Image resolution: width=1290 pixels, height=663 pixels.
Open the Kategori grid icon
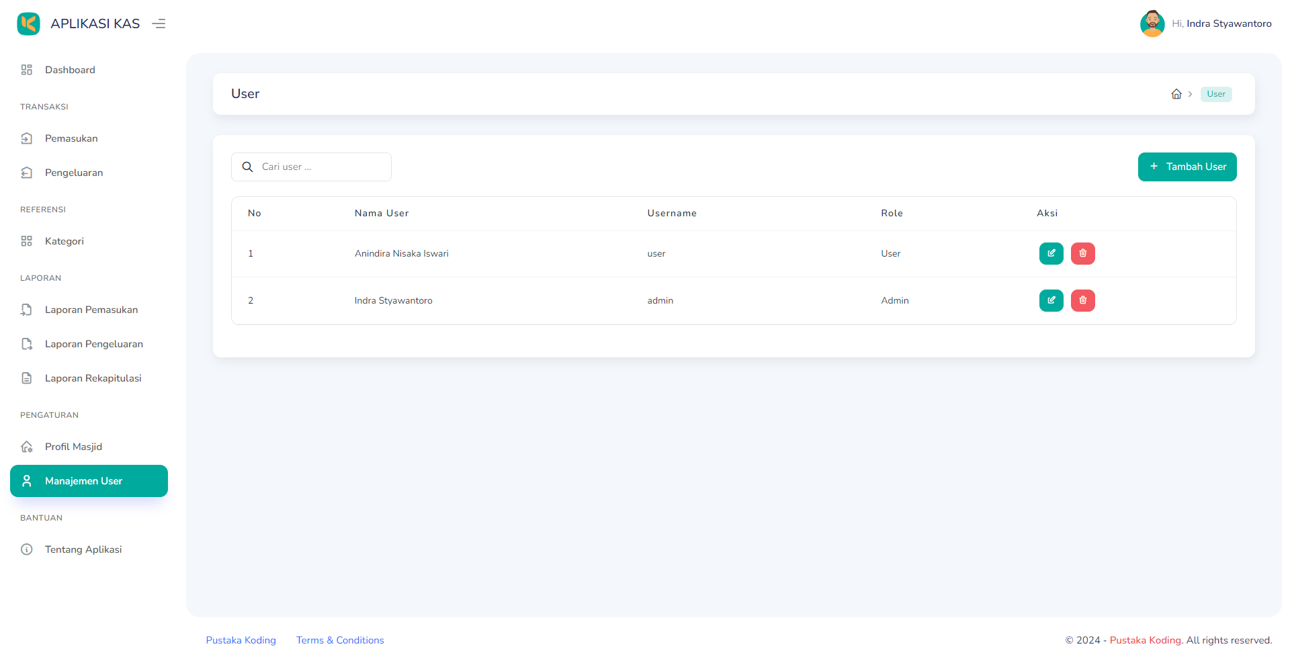pos(27,240)
